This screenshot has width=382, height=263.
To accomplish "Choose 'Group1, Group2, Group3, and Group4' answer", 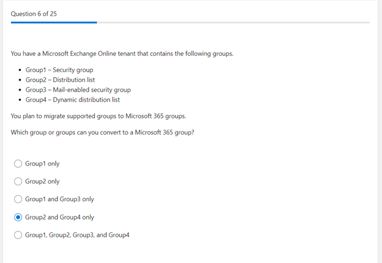I will (18, 235).
